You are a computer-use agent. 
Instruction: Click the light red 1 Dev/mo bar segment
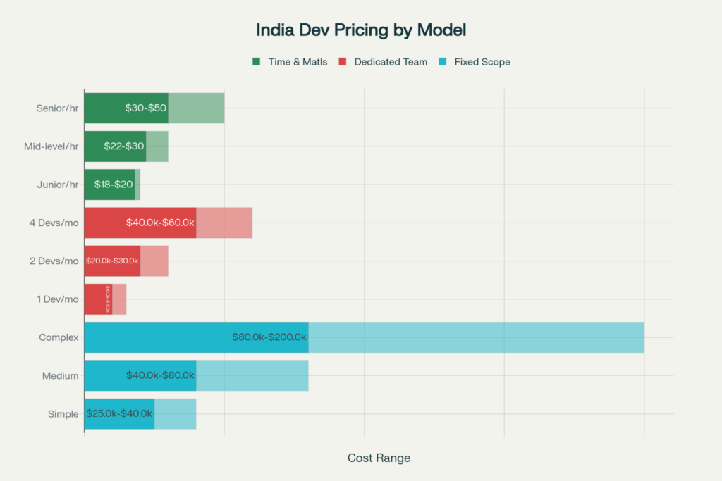click(119, 299)
